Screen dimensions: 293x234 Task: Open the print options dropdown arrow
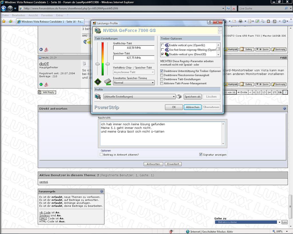point(245,21)
